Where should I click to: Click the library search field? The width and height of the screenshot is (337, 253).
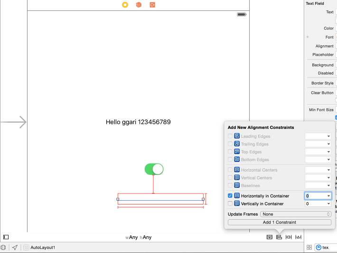click(326, 247)
